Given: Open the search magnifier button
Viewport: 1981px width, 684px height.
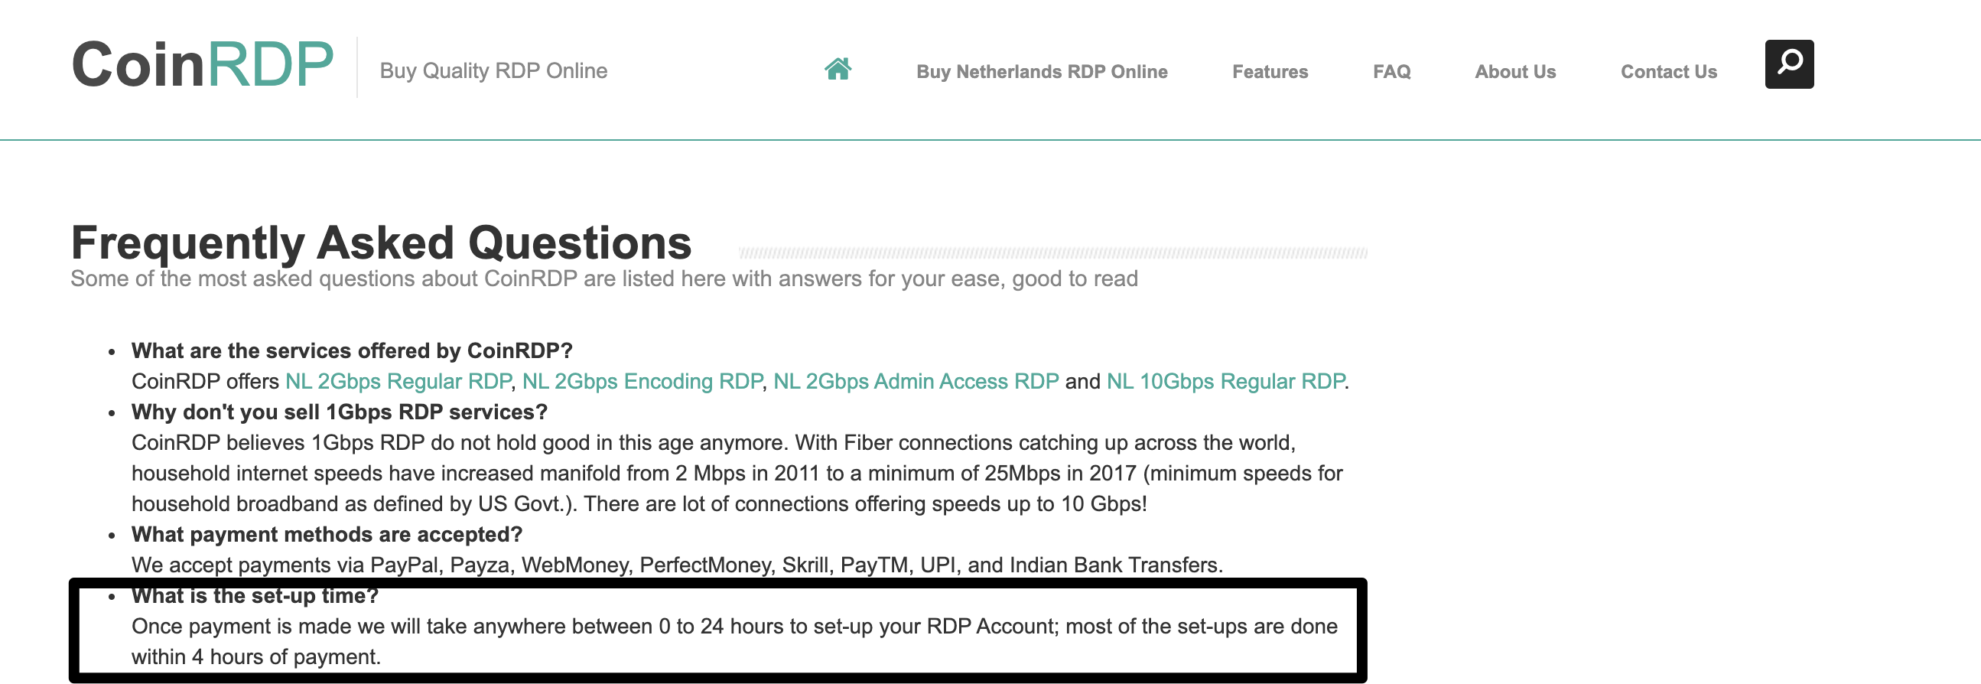Looking at the screenshot, I should tap(1789, 64).
